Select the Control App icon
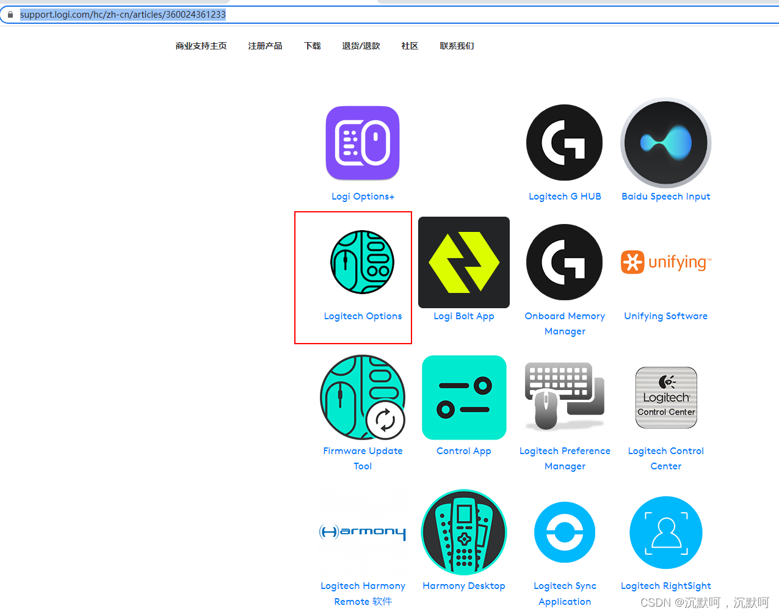Screen dimensions: 779x614 (464, 397)
